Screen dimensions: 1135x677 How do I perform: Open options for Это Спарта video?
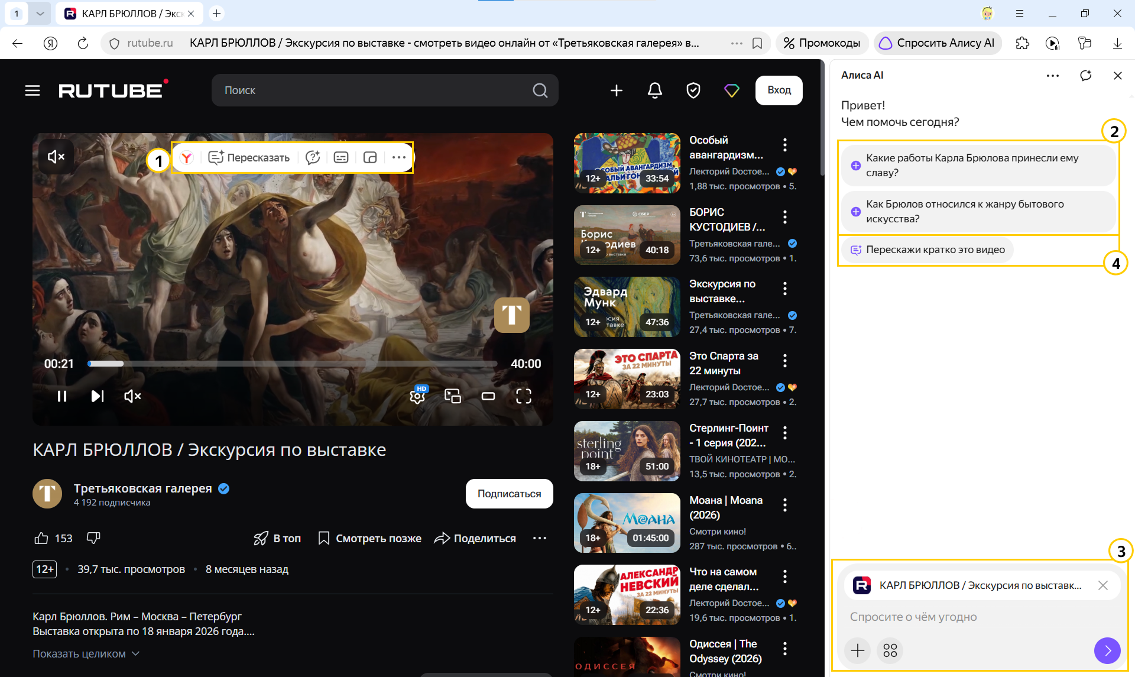tap(785, 361)
